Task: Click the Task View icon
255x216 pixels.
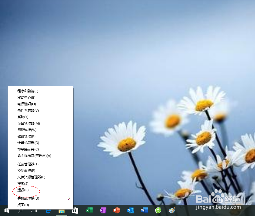Action: tap(34, 210)
